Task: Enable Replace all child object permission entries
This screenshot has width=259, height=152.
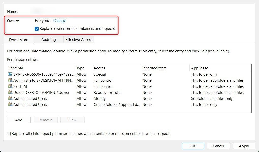Action: tap(9, 134)
